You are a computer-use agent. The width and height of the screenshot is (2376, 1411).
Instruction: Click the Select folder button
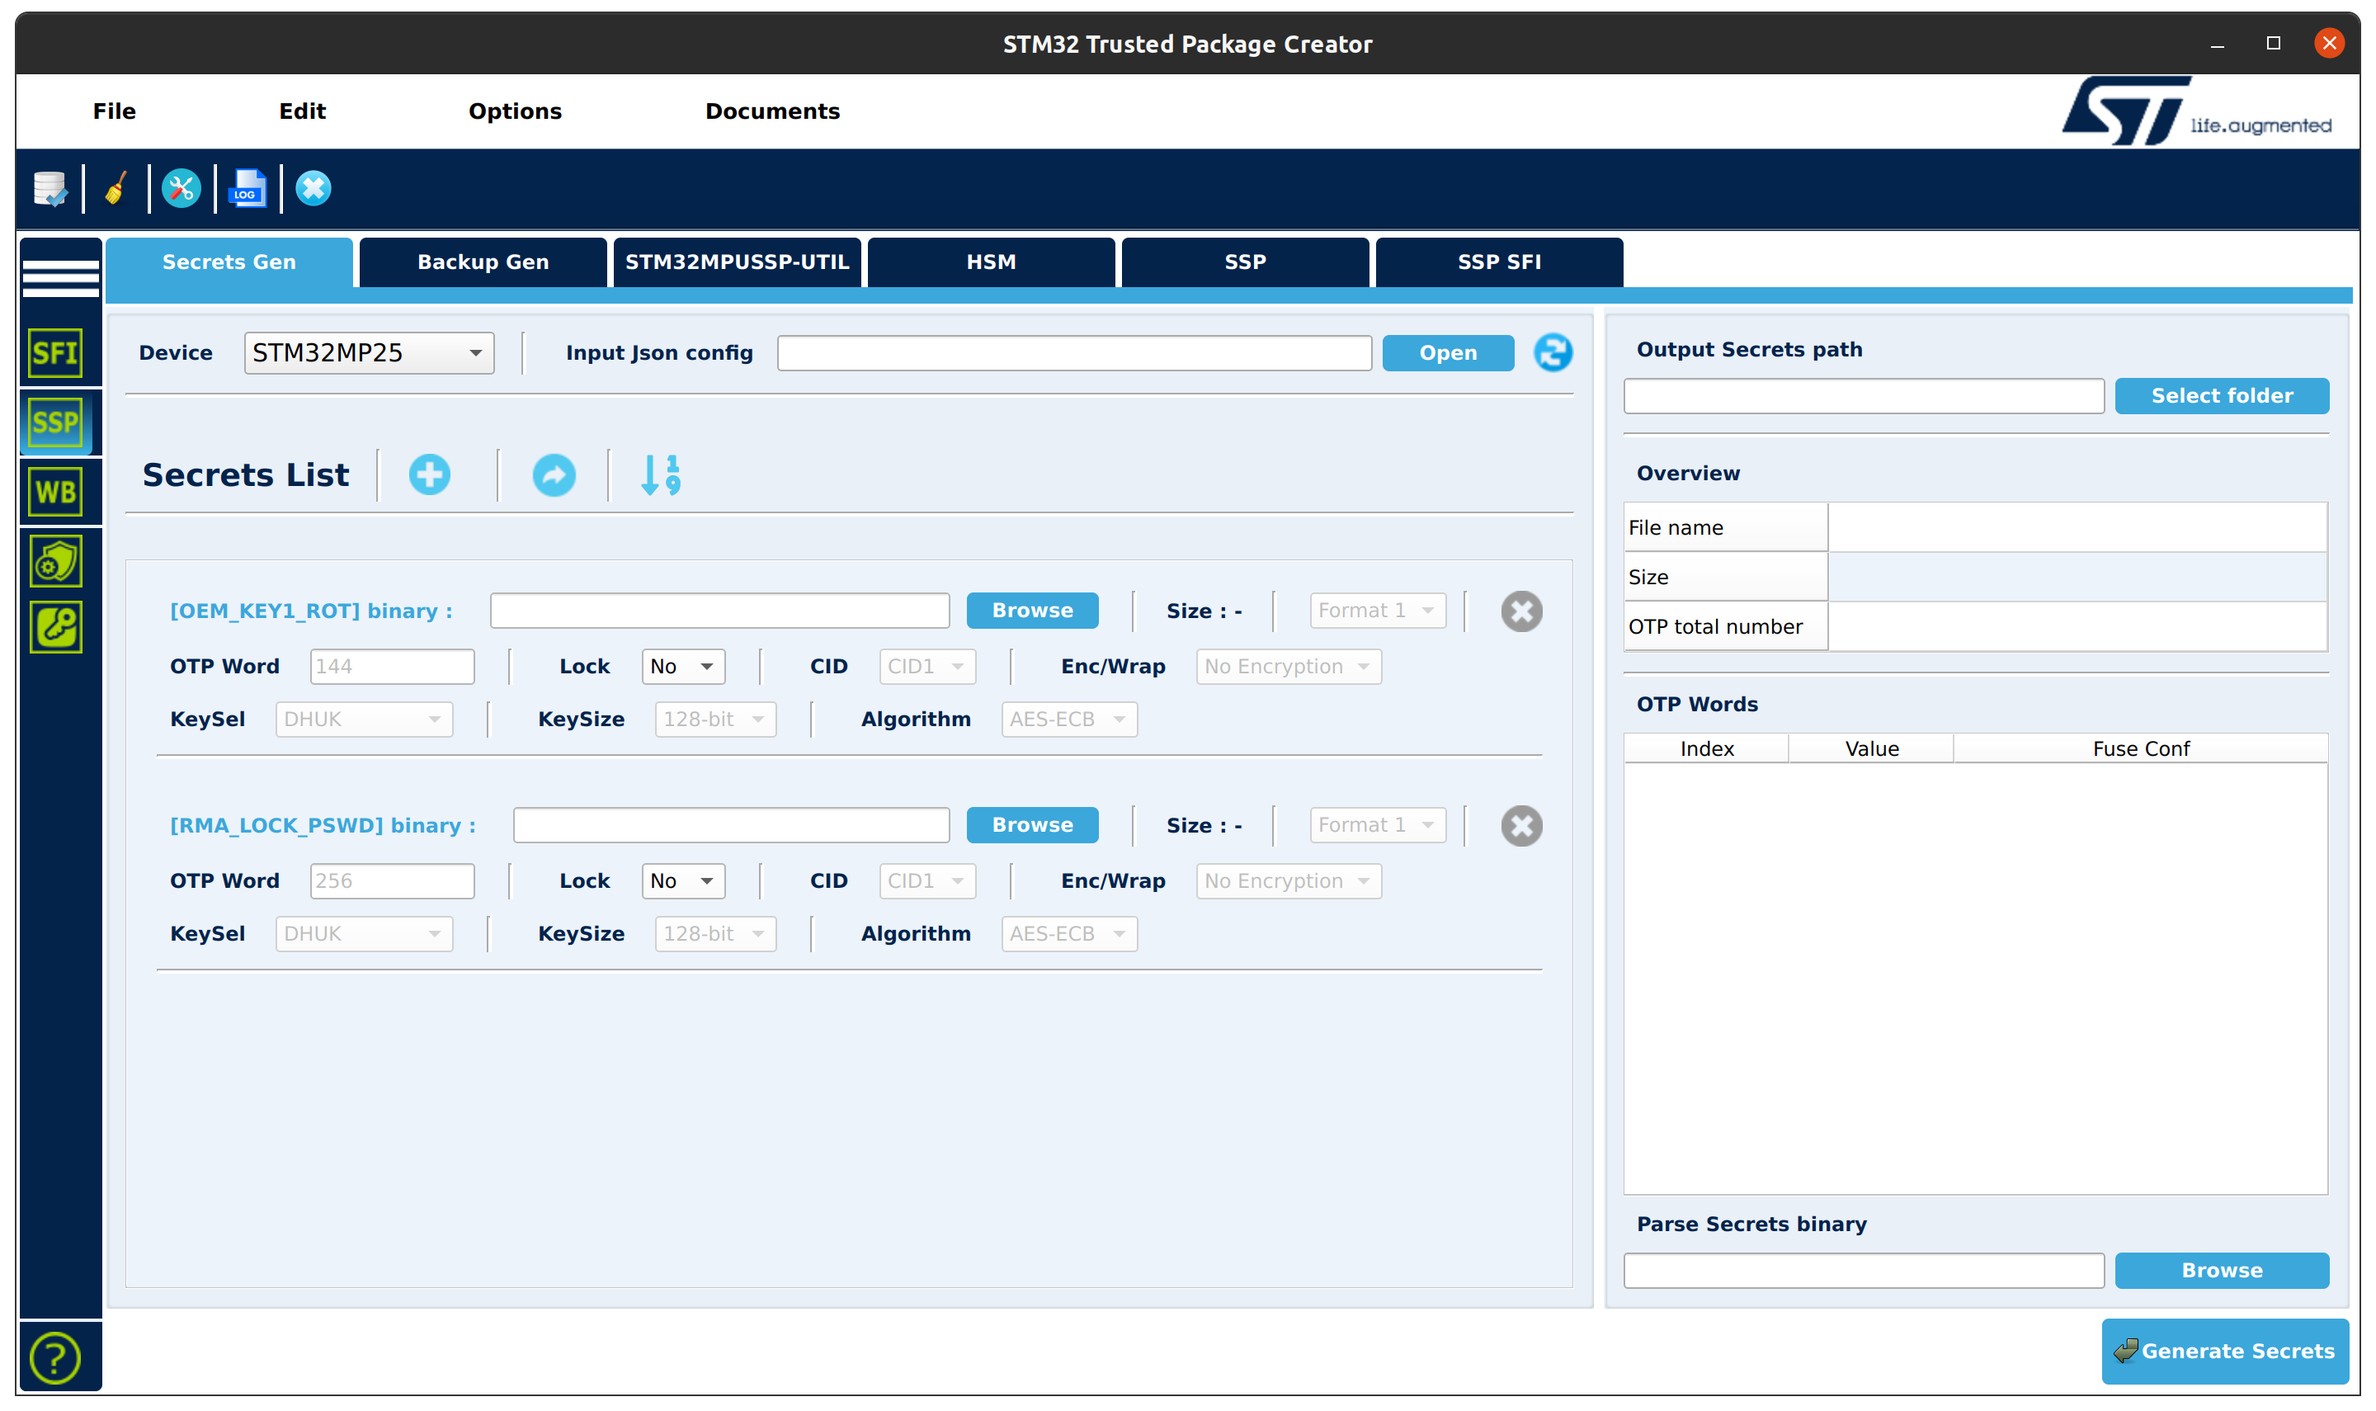click(x=2221, y=395)
